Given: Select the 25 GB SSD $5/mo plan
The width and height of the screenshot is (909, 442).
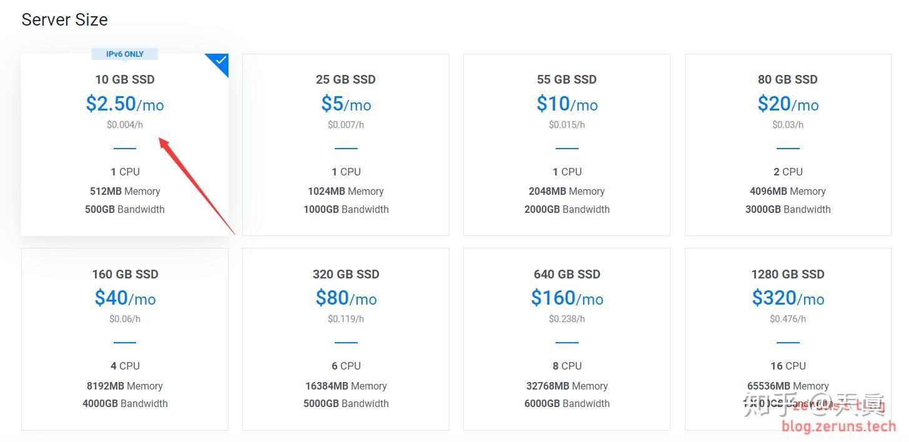Looking at the screenshot, I should coord(346,145).
